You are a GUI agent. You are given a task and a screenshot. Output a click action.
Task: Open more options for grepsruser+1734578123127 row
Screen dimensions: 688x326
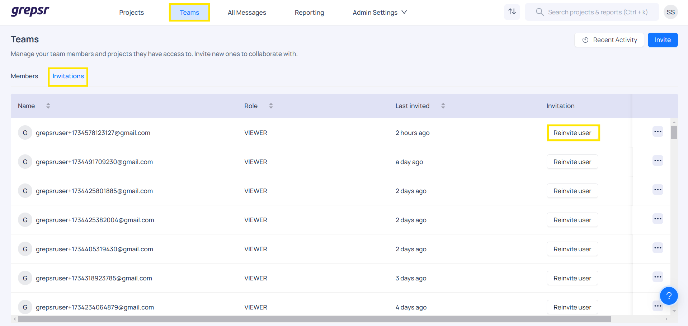coord(658,132)
